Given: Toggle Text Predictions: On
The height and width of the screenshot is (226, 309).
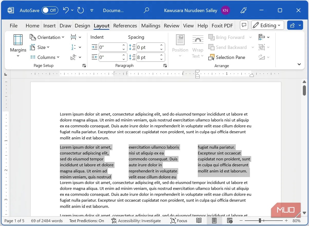Looking at the screenshot, I should [x=87, y=221].
